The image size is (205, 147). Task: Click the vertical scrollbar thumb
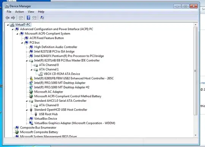point(196,71)
